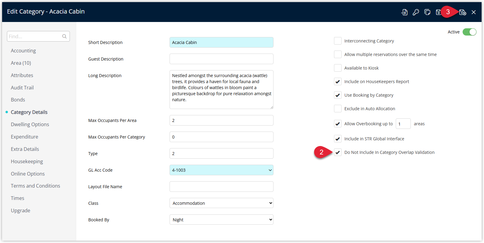Go to Area (10) section

tap(21, 63)
